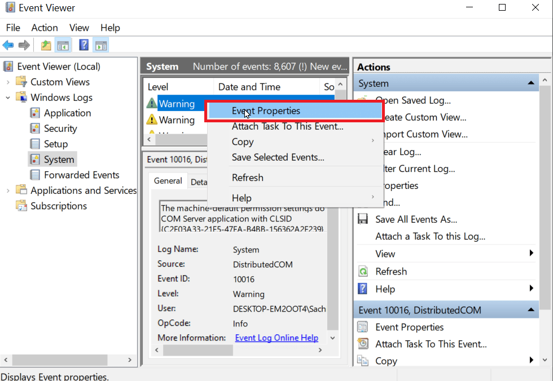Choose Help in the context menu
This screenshot has height=381, width=553.
tap(295, 198)
